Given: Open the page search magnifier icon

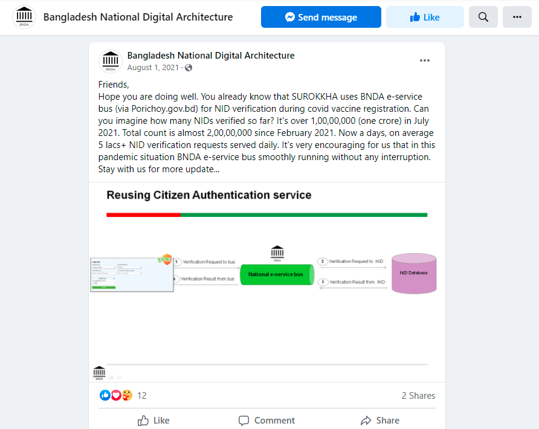Looking at the screenshot, I should [x=483, y=17].
